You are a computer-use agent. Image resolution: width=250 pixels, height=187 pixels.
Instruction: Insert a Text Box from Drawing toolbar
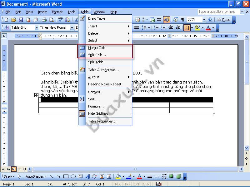coord(80,176)
